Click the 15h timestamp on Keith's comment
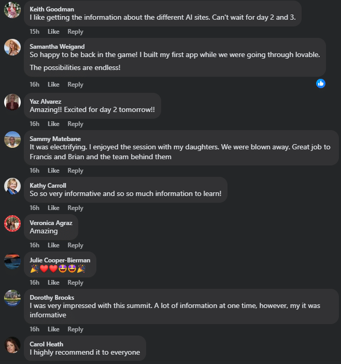Screen dimensions: 341x364 pyautogui.click(x=34, y=32)
